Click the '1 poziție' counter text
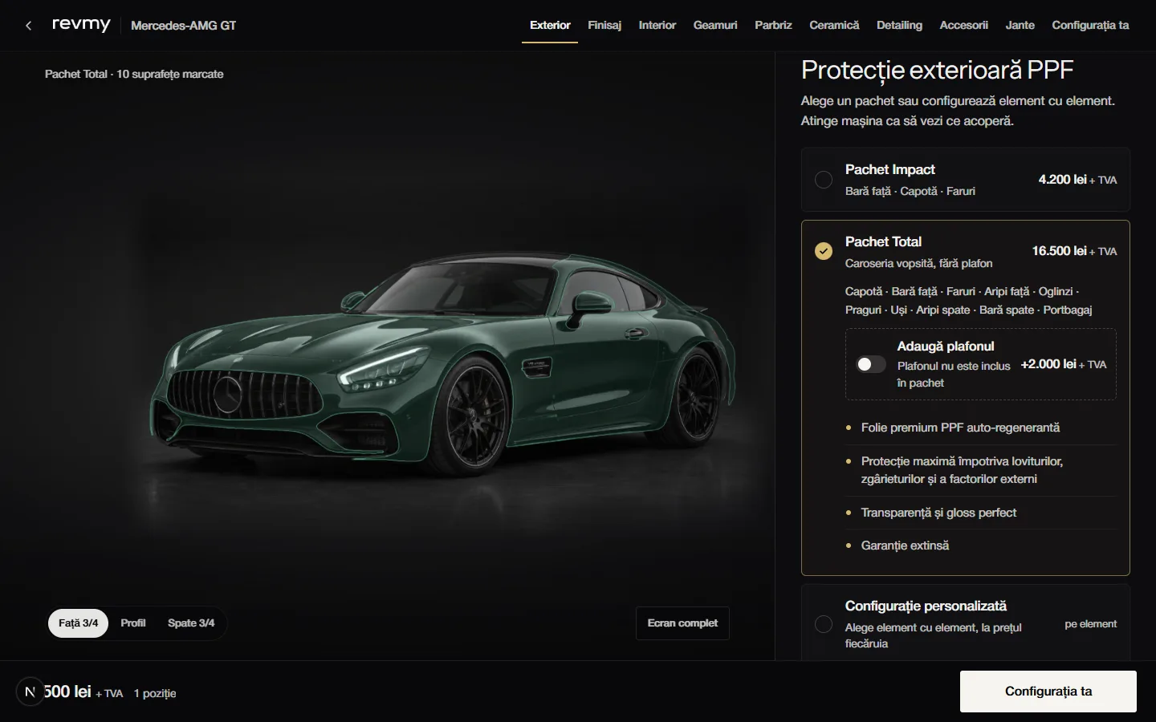This screenshot has width=1156, height=722. [155, 693]
